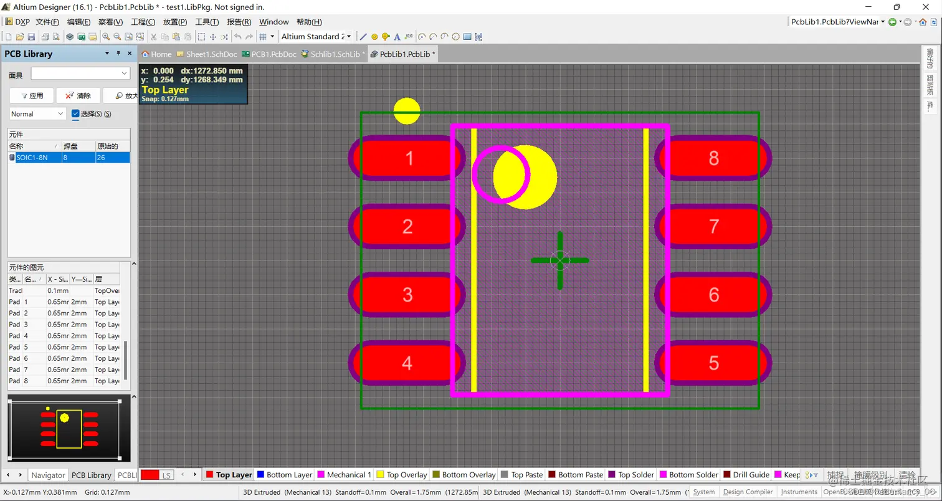Close the PCB Library panel
Screen dimensions: 942x501
click(130, 54)
